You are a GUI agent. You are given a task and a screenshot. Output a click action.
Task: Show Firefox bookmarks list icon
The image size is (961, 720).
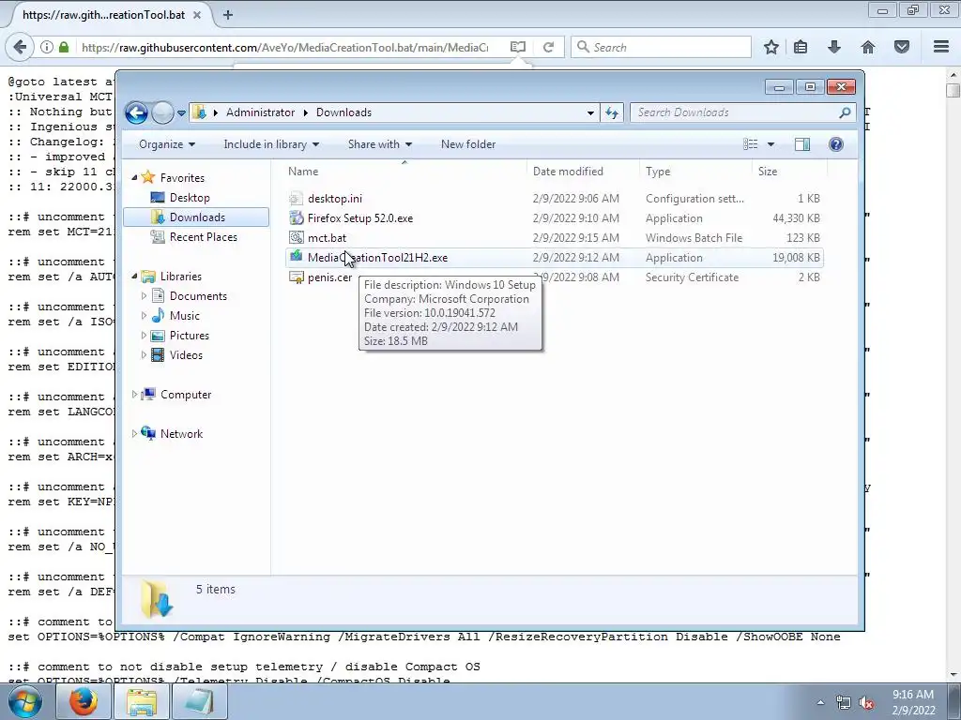[801, 47]
